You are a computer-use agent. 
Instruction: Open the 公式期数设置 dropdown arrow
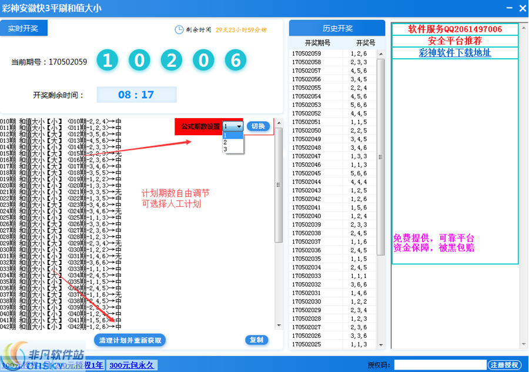pos(239,126)
